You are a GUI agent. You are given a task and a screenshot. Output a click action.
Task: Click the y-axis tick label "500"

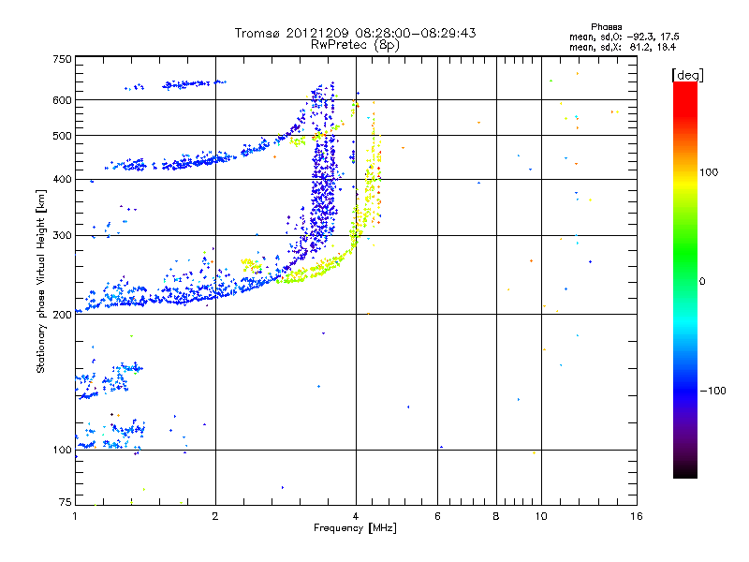(62, 136)
